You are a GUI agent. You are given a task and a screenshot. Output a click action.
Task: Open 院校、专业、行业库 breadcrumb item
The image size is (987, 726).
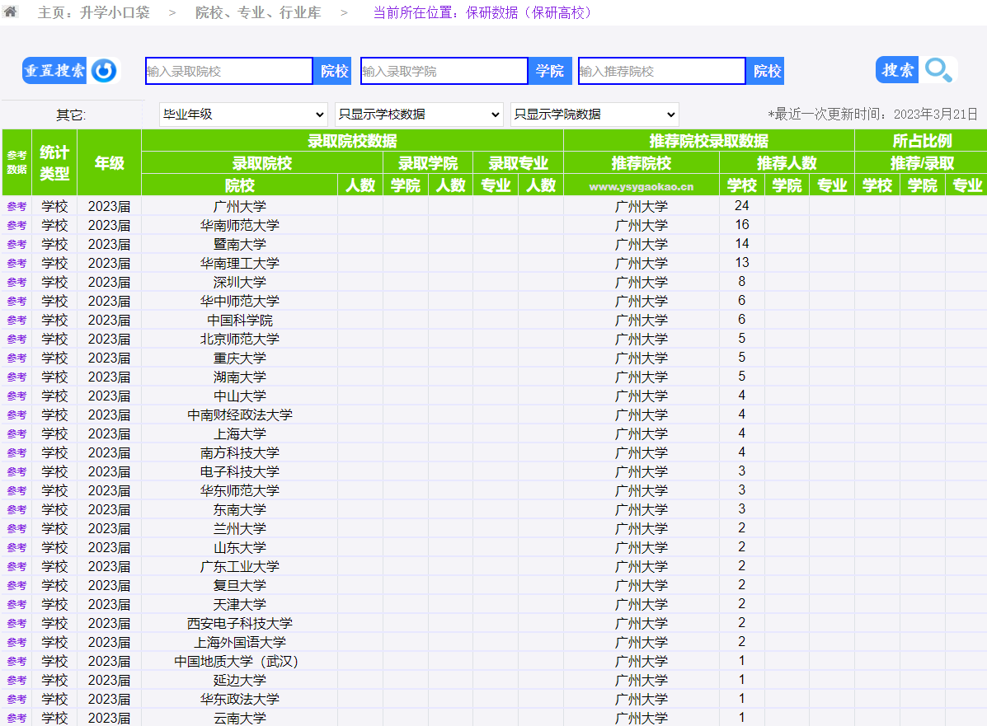click(x=258, y=13)
